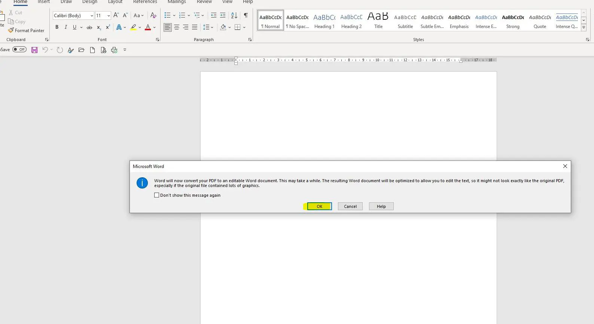Close the Microsoft Word dialog
The image size is (594, 324).
click(x=565, y=166)
